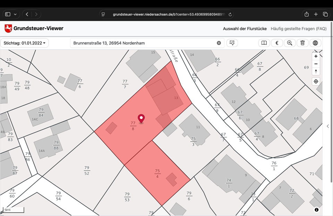Click the magnifier zoom-to-selection icon
Screen dimensions: 333x216
pyautogui.click(x=290, y=43)
